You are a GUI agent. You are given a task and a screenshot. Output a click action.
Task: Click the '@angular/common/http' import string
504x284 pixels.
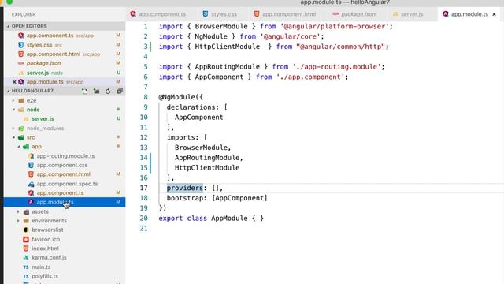(x=340, y=47)
